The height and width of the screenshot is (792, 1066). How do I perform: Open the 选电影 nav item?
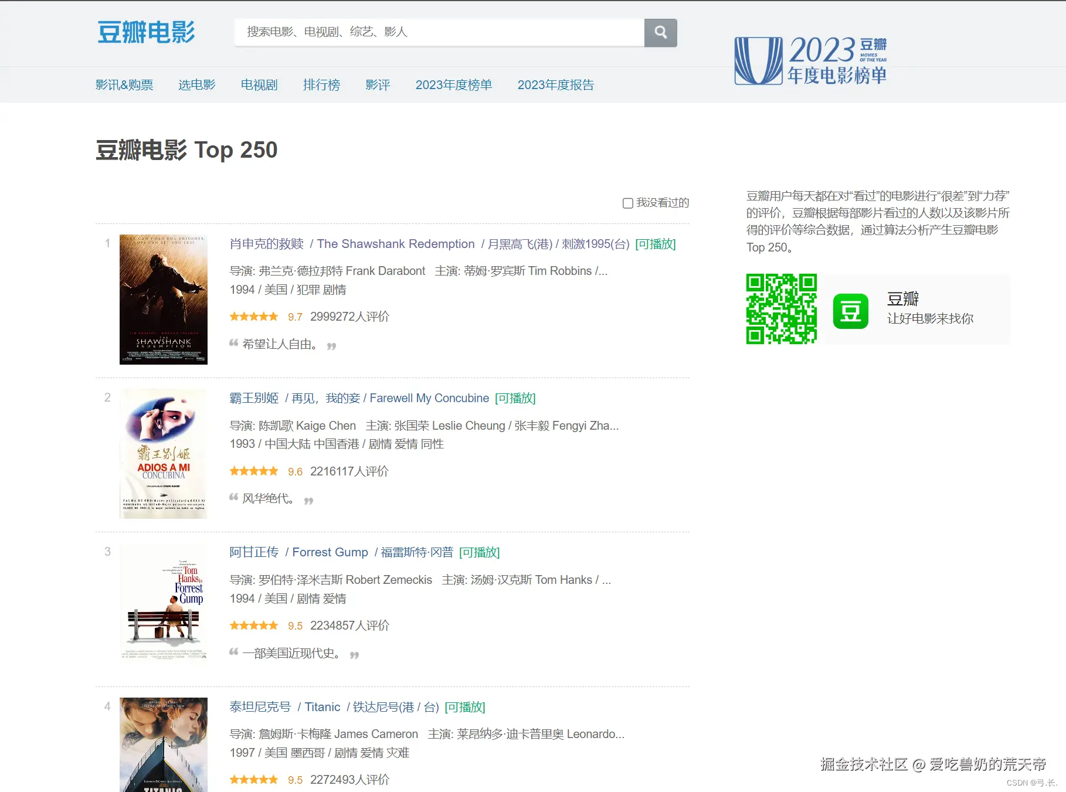click(x=197, y=85)
